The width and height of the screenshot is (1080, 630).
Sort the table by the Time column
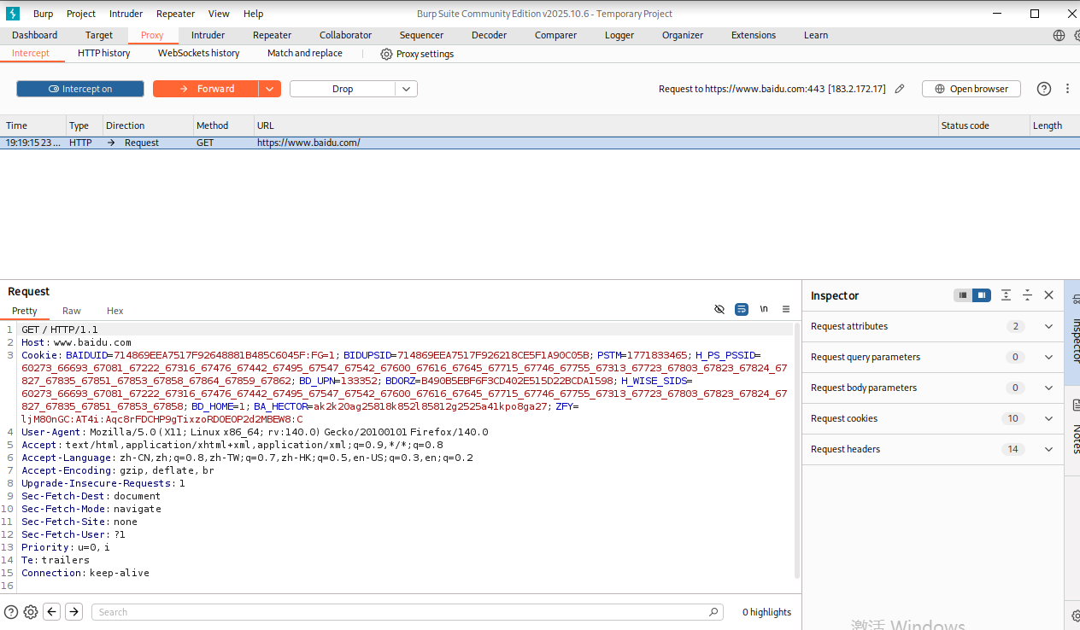tap(32, 125)
